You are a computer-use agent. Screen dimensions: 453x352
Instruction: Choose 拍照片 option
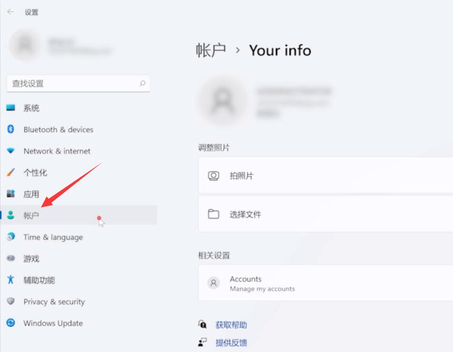(x=326, y=176)
